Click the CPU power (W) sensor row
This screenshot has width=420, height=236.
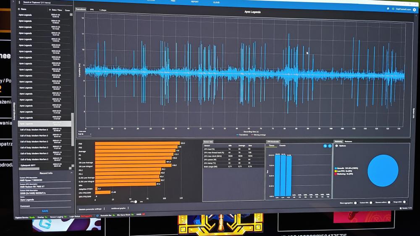pyautogui.click(x=234, y=160)
